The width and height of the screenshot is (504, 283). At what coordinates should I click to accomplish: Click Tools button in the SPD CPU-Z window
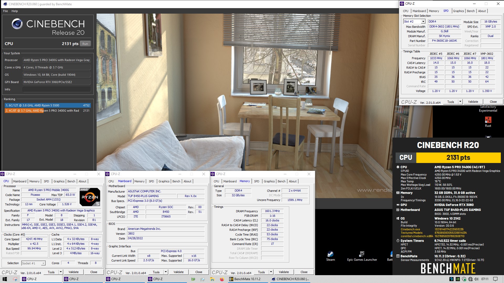(451, 102)
